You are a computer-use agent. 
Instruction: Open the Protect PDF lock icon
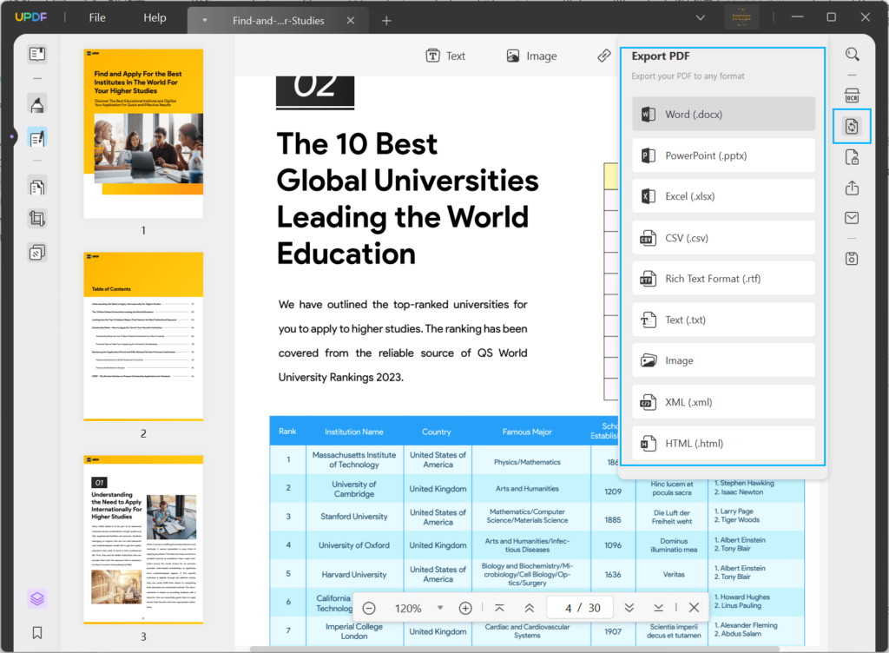852,157
